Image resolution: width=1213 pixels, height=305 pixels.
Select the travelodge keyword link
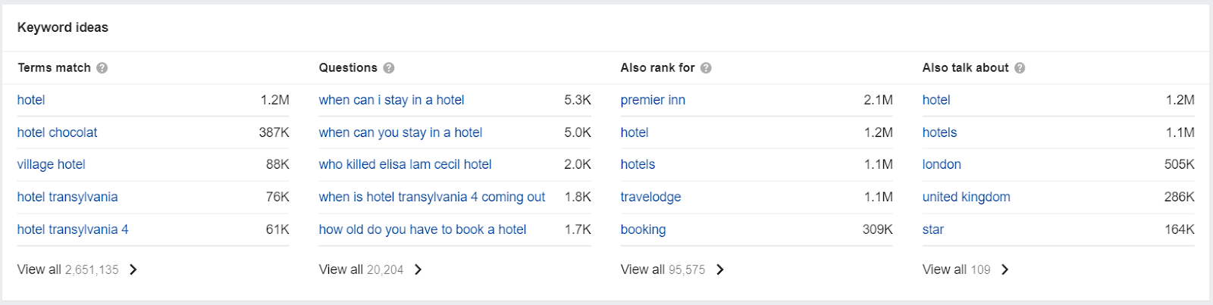tap(650, 197)
